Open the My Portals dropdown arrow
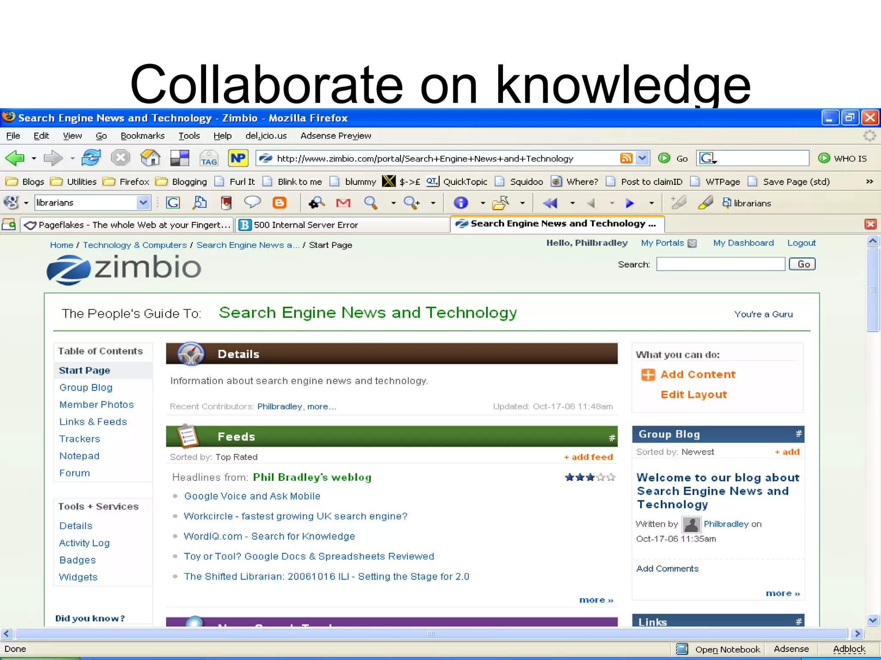881x660 pixels. [692, 244]
